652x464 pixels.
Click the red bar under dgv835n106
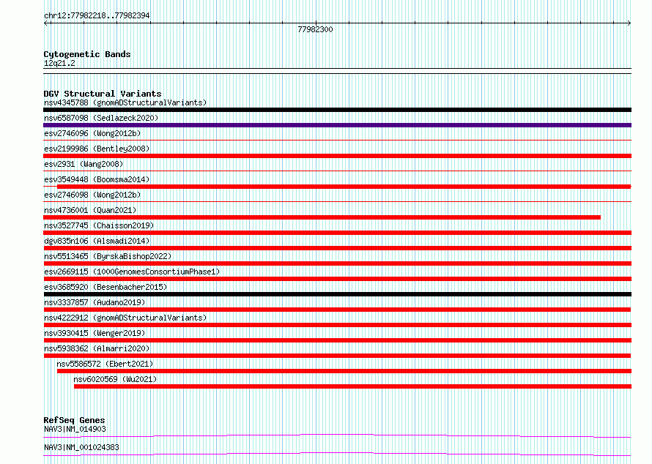[x=337, y=248]
